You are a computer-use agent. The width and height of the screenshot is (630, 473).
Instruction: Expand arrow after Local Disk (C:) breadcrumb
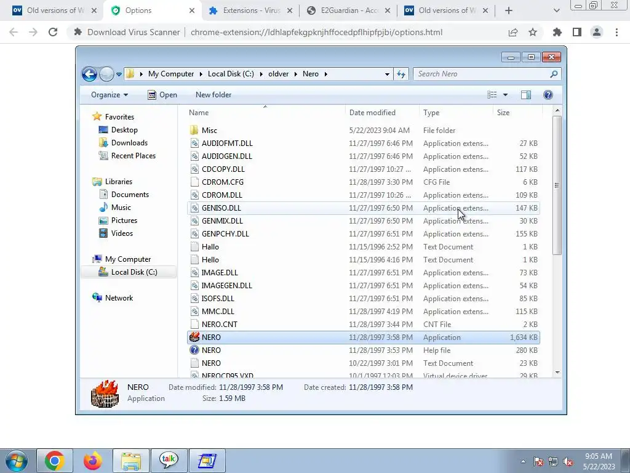coord(261,74)
